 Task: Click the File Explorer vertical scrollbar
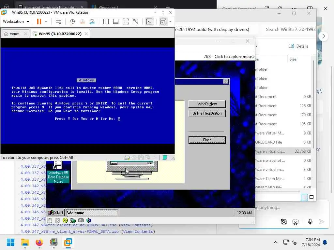(313, 104)
